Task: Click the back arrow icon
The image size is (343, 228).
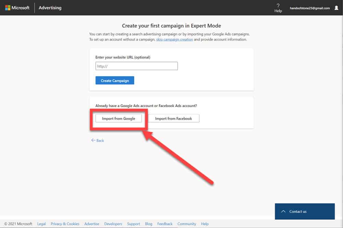Action: pyautogui.click(x=93, y=140)
